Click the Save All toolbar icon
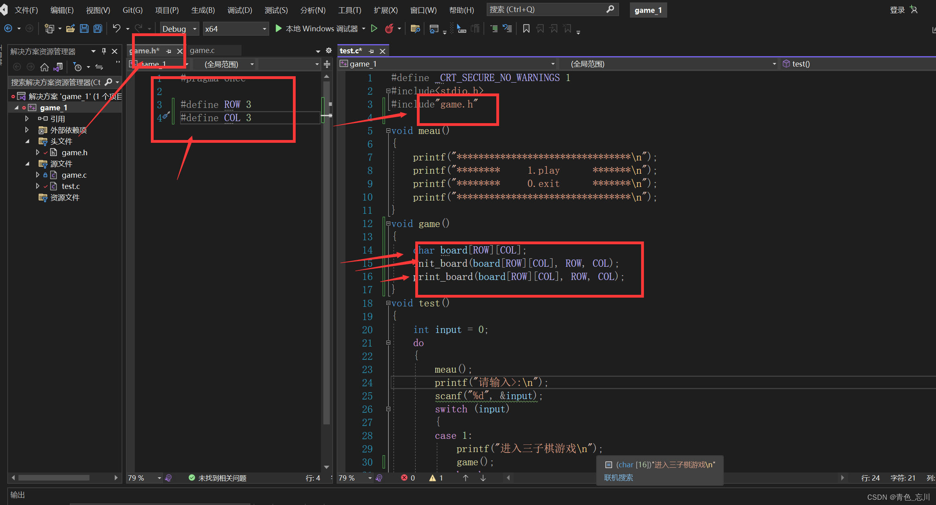Viewport: 936px width, 505px height. [x=97, y=28]
